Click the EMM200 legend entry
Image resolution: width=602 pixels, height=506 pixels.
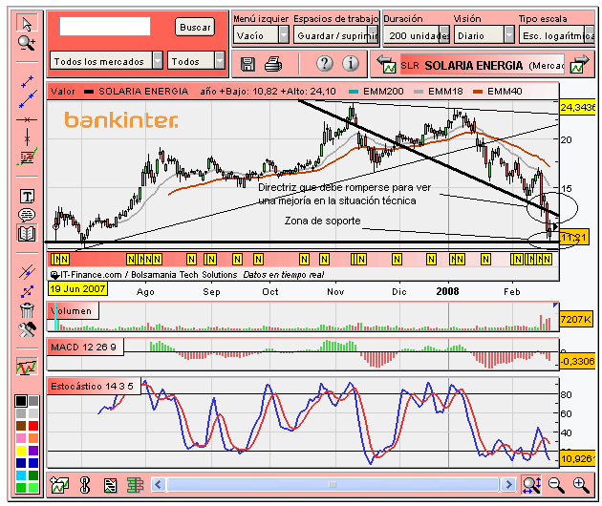(376, 92)
